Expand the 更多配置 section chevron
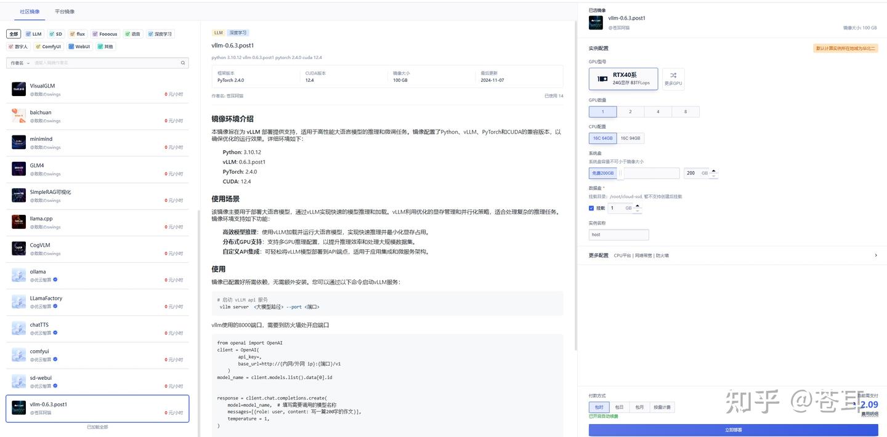The image size is (887, 437). pos(876,255)
